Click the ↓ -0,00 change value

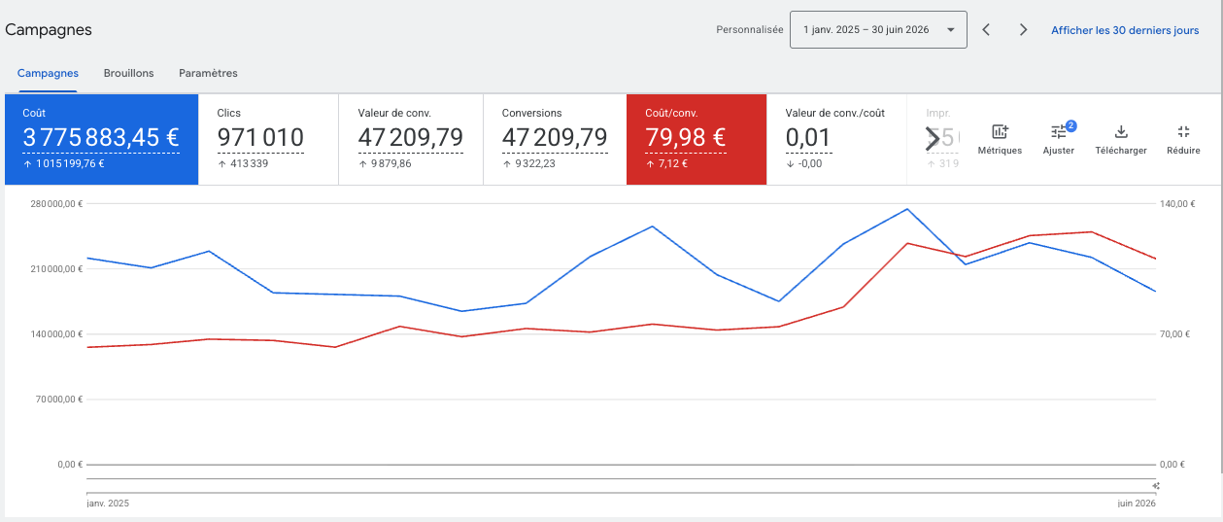click(x=803, y=163)
